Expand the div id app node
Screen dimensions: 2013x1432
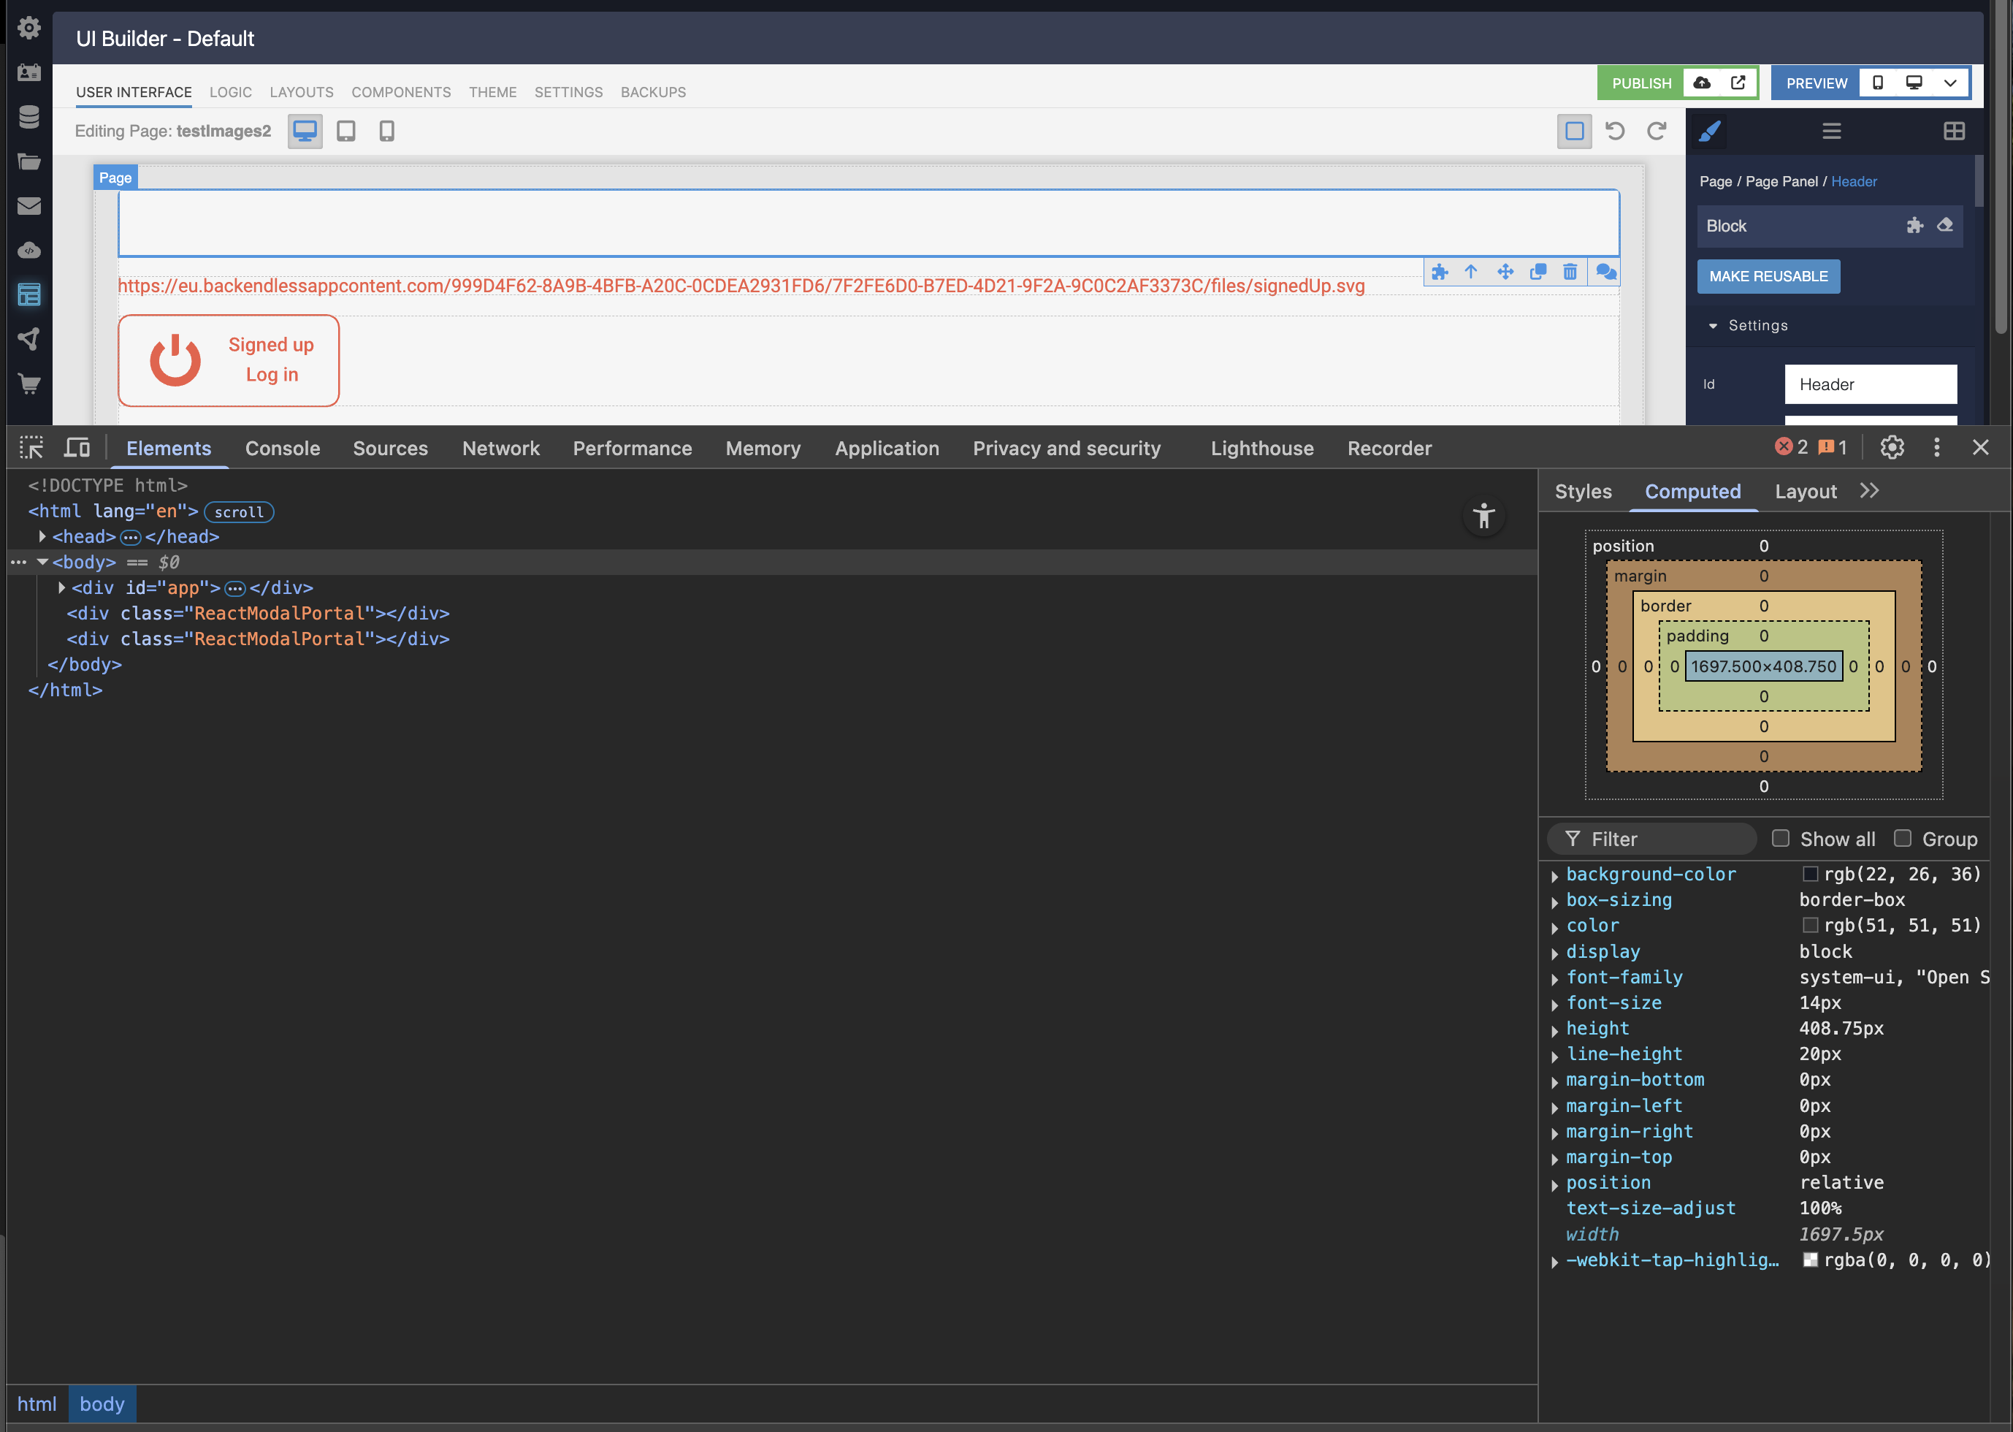(61, 587)
